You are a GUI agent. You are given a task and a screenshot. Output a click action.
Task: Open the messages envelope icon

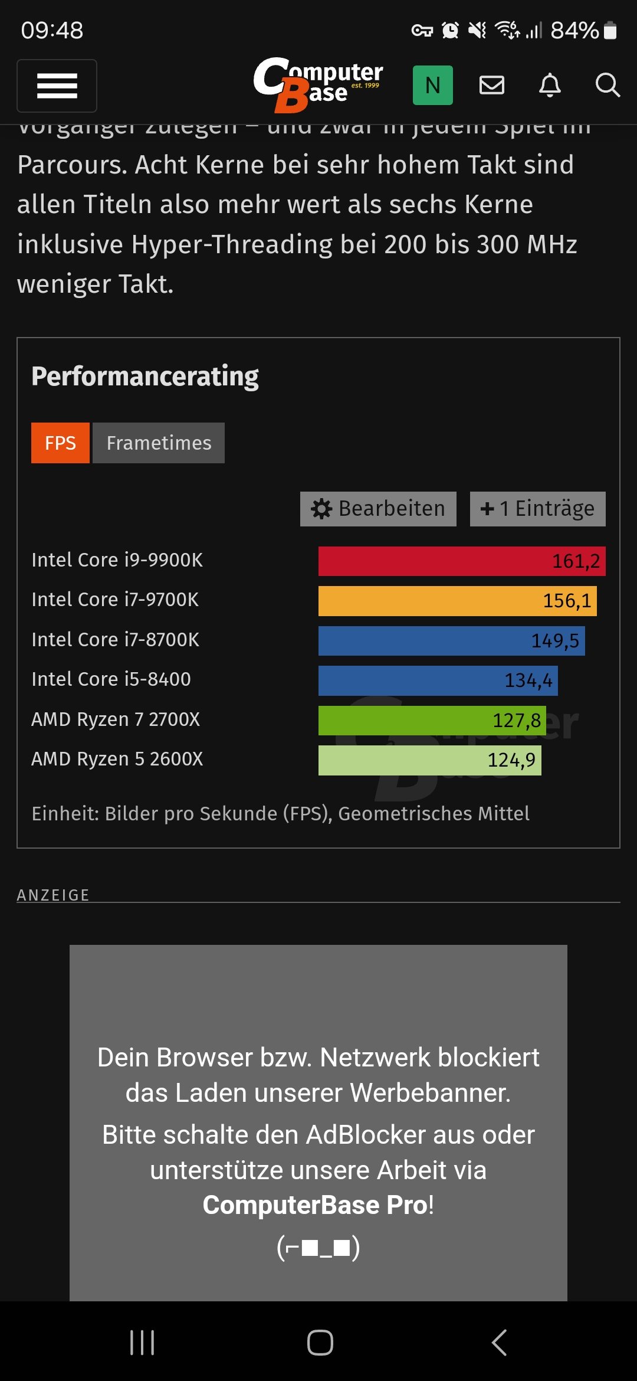pos(491,86)
